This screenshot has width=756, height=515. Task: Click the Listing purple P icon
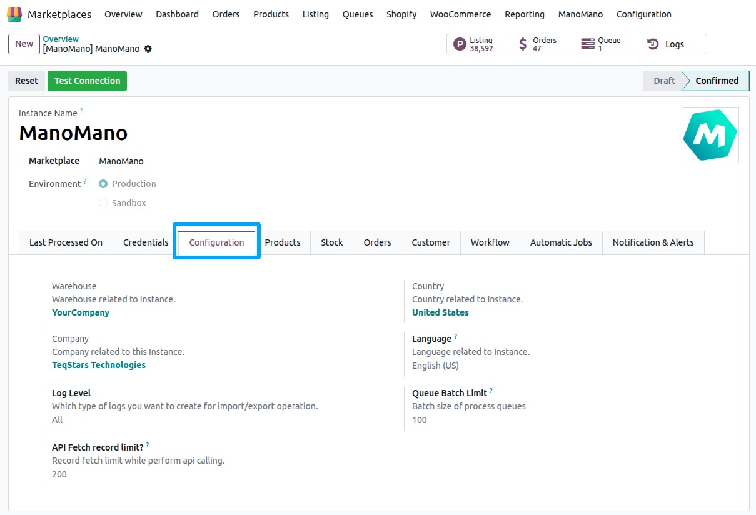click(x=460, y=44)
